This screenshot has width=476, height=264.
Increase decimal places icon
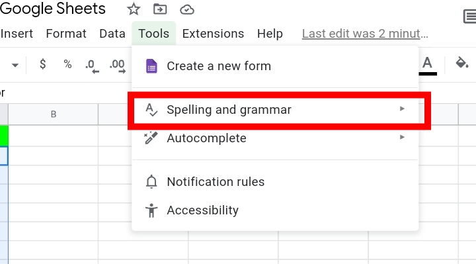tap(118, 66)
